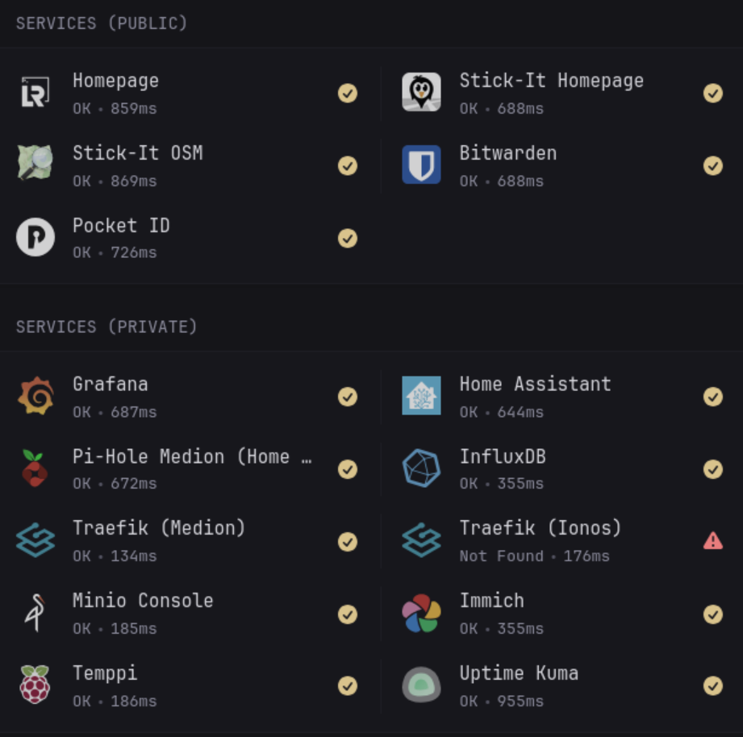This screenshot has height=737, width=743.
Task: Click the Temppi Raspberry Pi icon
Action: tap(35, 685)
